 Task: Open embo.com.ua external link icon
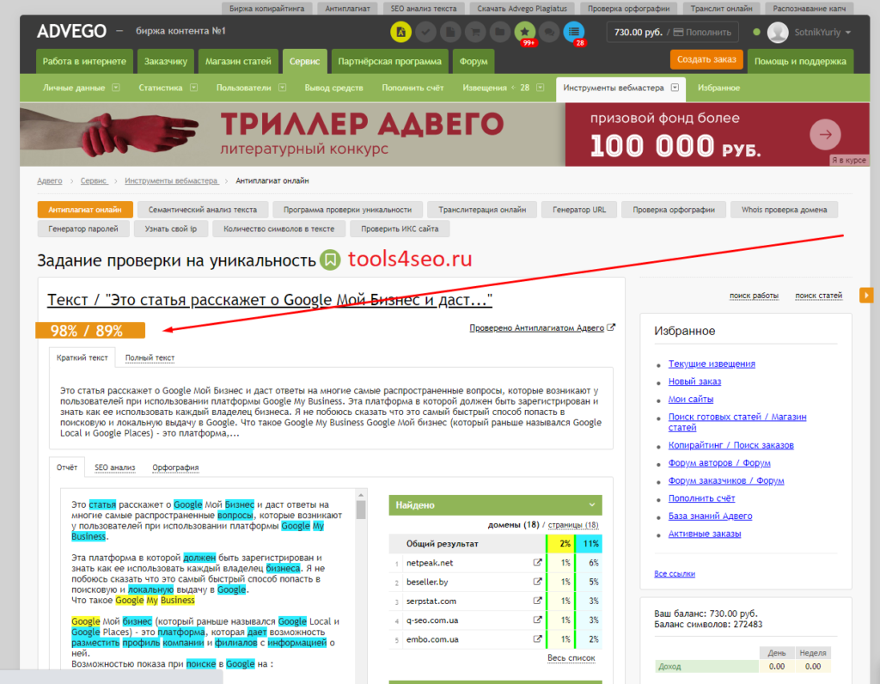[x=537, y=638]
